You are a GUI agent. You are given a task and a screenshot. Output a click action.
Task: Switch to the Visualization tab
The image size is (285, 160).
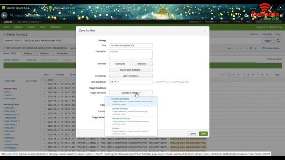tap(62, 53)
